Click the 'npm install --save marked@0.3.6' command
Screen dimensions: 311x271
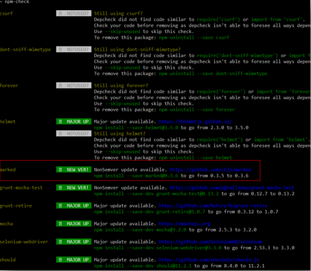(x=136, y=176)
